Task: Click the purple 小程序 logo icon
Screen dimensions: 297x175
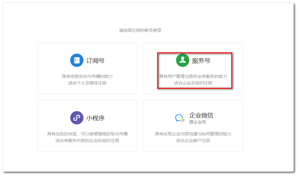Action: (x=77, y=118)
